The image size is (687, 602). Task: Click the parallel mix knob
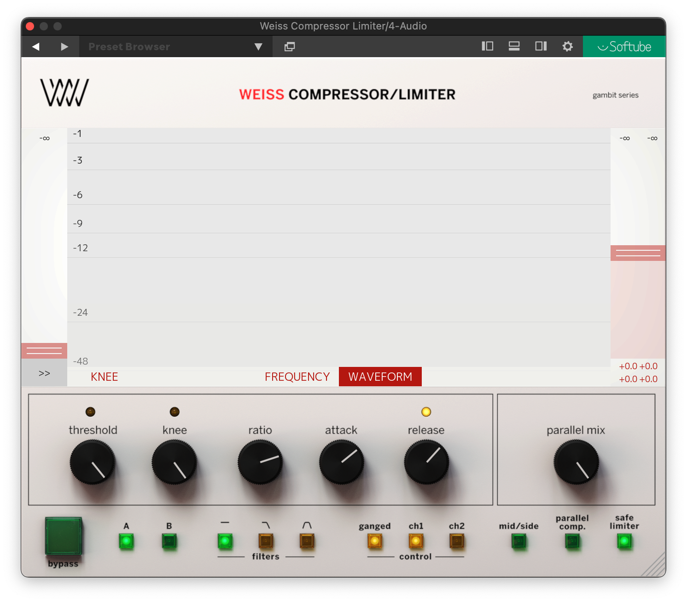(x=576, y=462)
